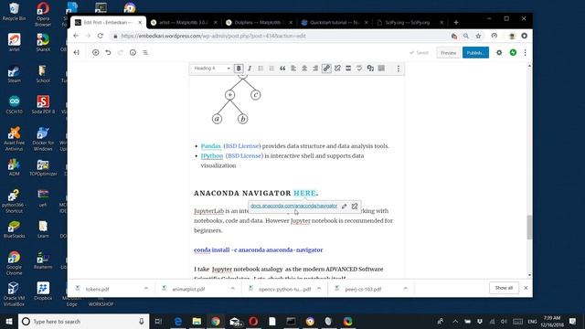
Task: Open the Heading 4 format dropdown
Action: coord(211,69)
